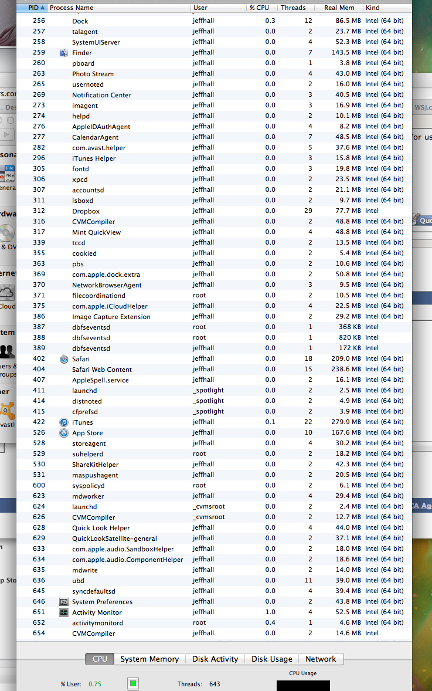Open the Network tab
The image size is (432, 691).
(x=321, y=659)
